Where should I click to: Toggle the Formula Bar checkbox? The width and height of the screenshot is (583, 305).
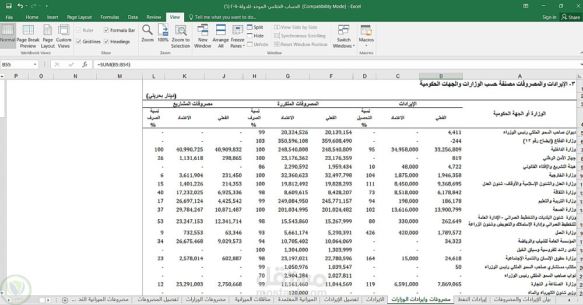tap(107, 30)
